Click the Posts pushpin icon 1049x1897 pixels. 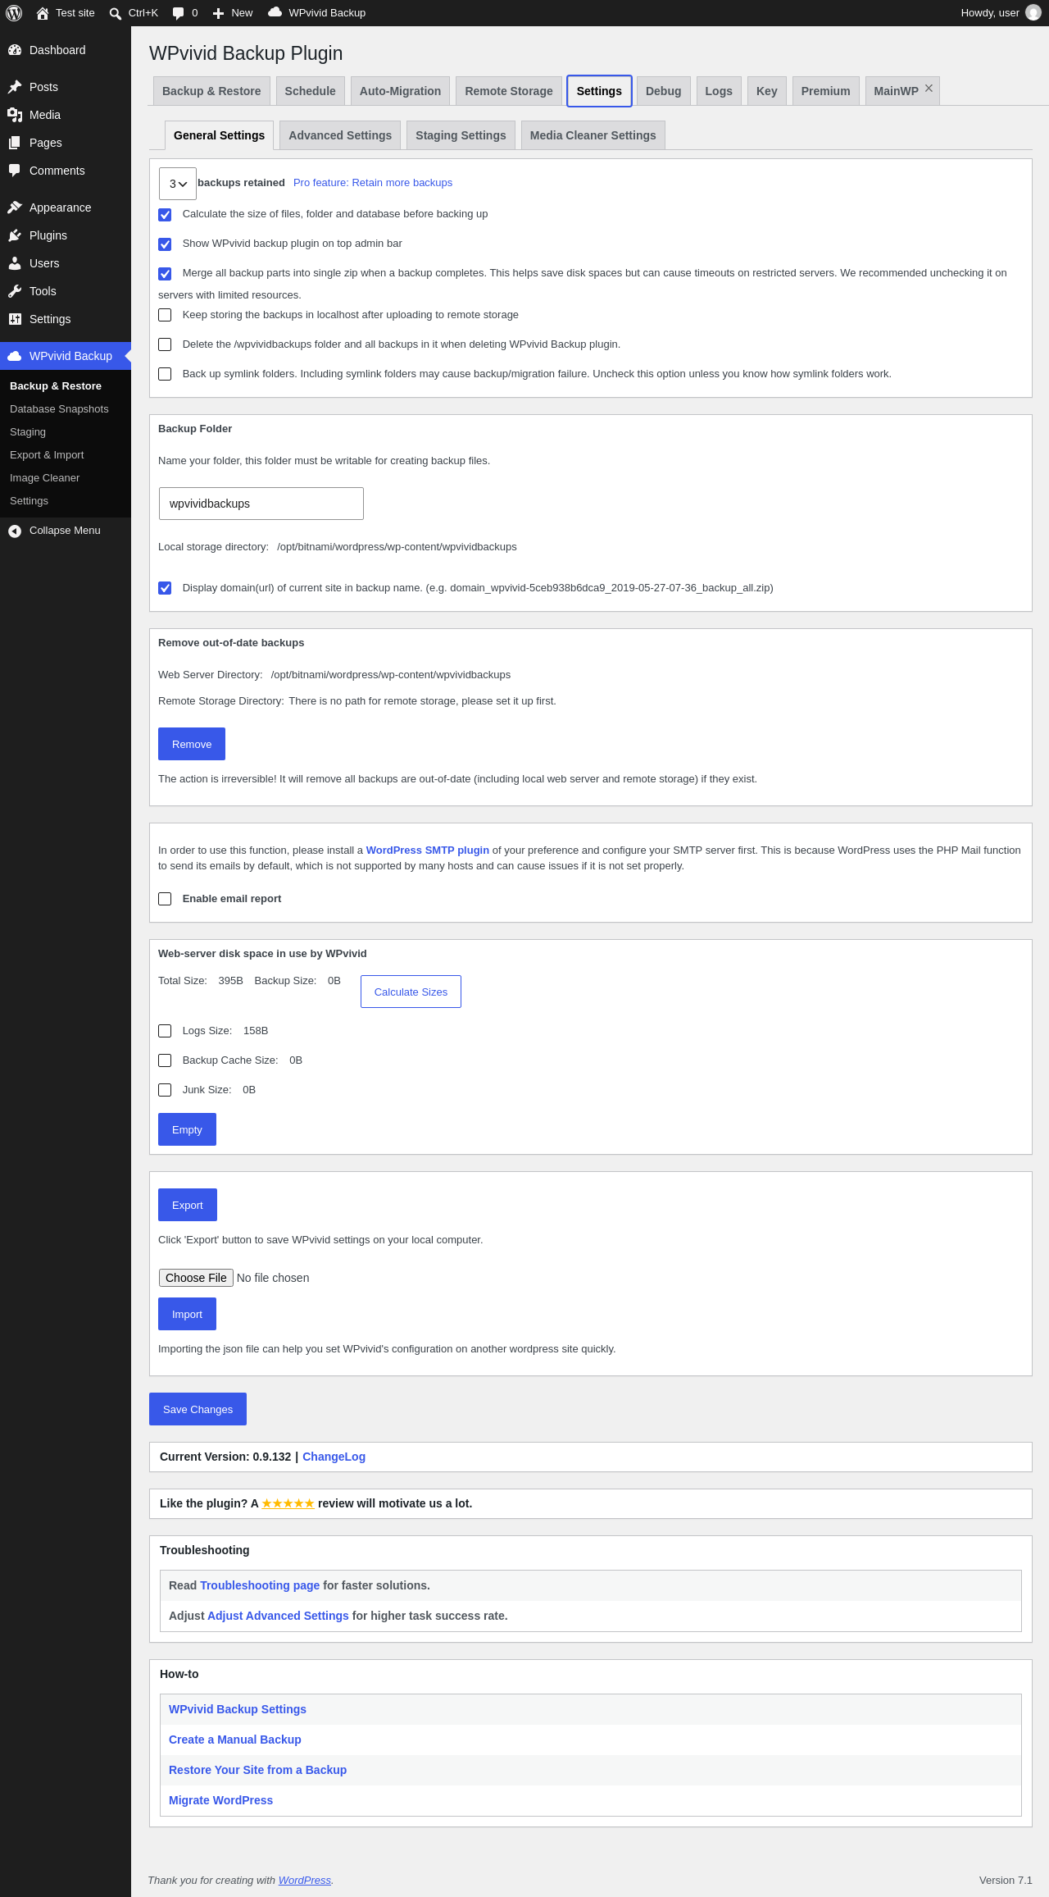[x=15, y=87]
